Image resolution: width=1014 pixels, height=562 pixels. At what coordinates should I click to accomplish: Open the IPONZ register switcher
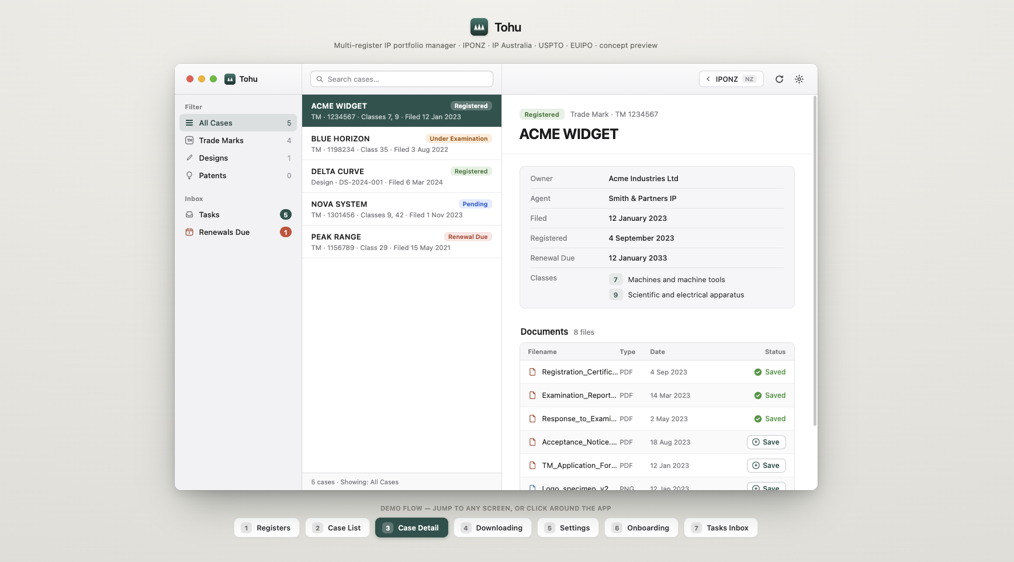click(x=731, y=79)
